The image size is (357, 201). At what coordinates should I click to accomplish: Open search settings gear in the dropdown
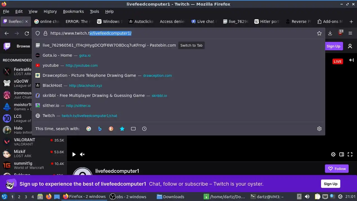point(319,129)
